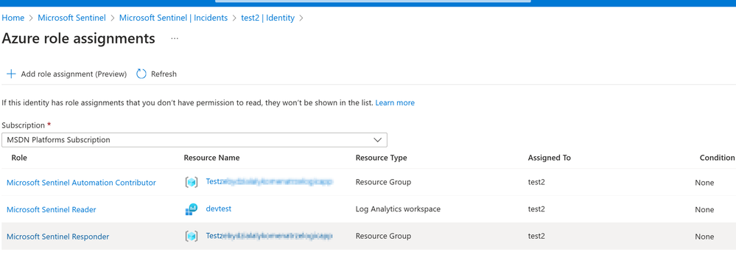Open the Learn more link

pyautogui.click(x=395, y=102)
